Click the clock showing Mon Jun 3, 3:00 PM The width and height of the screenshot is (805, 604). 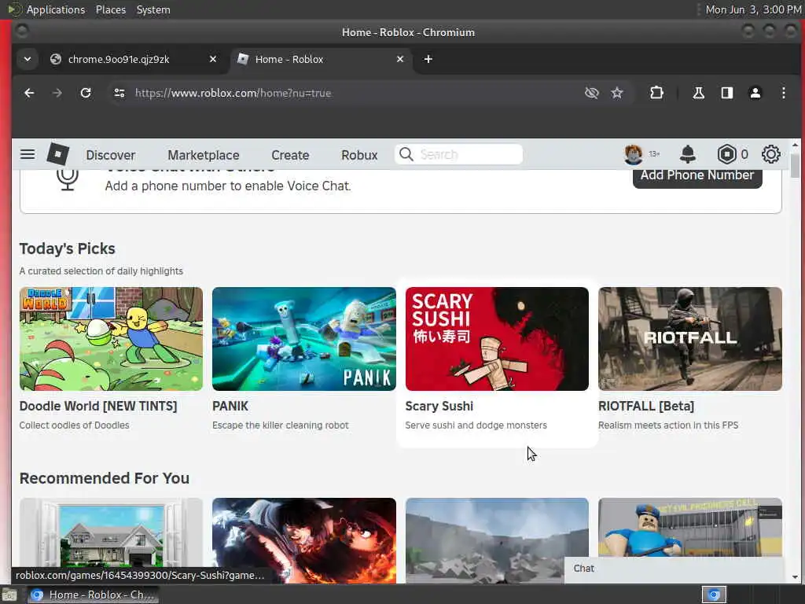753,9
